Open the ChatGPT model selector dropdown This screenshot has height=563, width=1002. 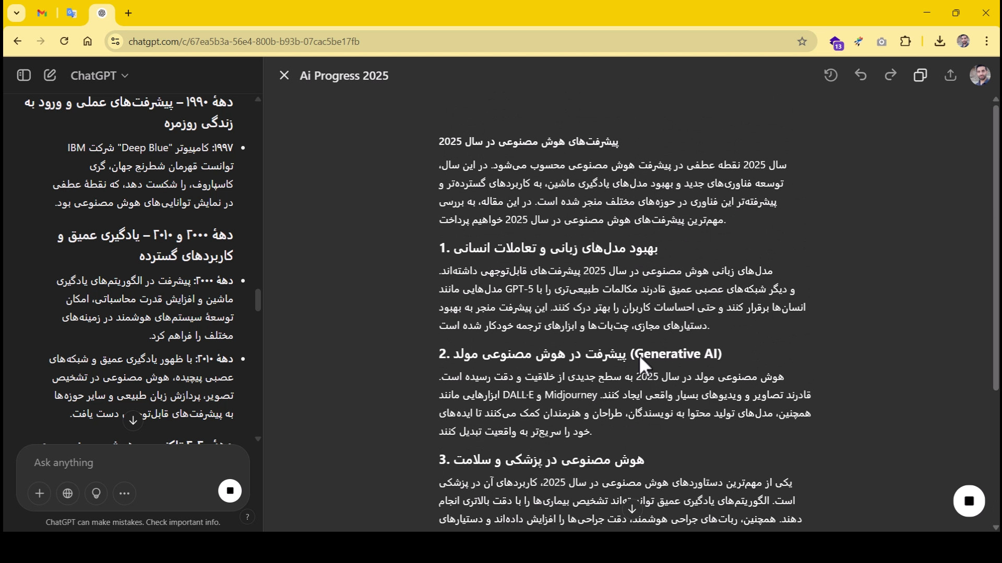100,76
